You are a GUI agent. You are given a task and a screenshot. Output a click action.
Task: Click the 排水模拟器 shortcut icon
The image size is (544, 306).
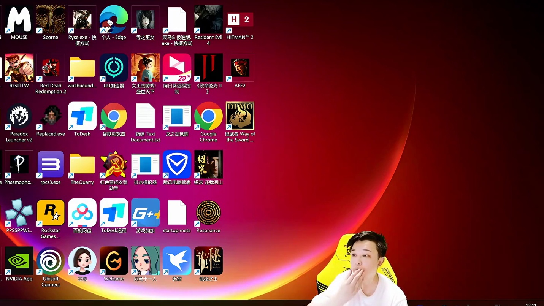[145, 165]
